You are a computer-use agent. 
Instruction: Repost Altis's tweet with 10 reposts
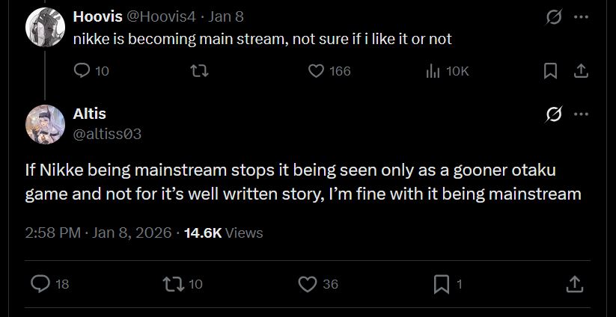(x=172, y=284)
